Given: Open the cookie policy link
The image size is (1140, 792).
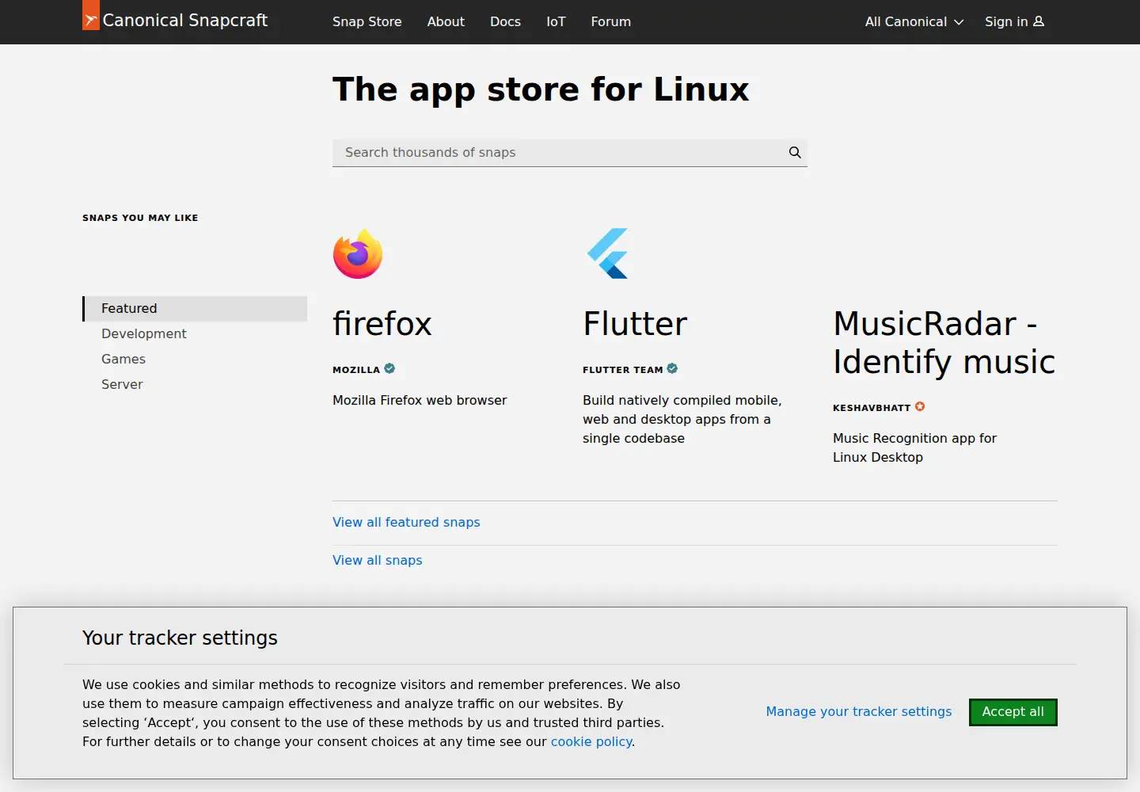Looking at the screenshot, I should pos(591,742).
